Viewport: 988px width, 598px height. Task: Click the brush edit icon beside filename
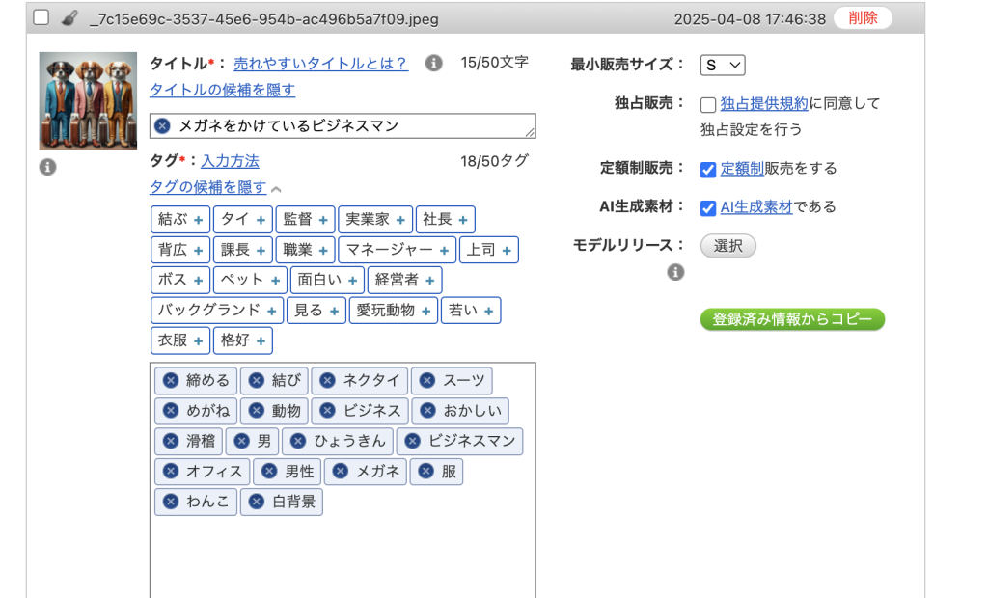pos(69,18)
